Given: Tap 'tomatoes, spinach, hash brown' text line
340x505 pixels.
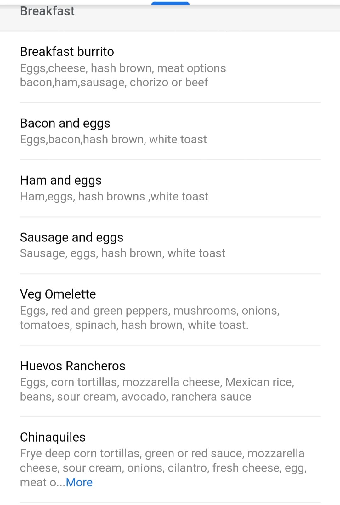Looking at the screenshot, I should tap(134, 325).
